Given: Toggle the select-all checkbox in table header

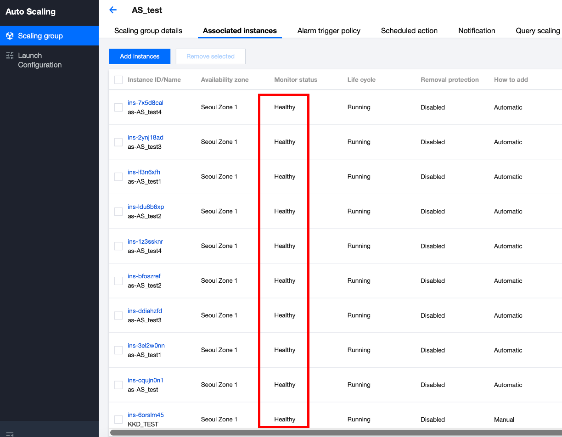Looking at the screenshot, I should tap(118, 80).
